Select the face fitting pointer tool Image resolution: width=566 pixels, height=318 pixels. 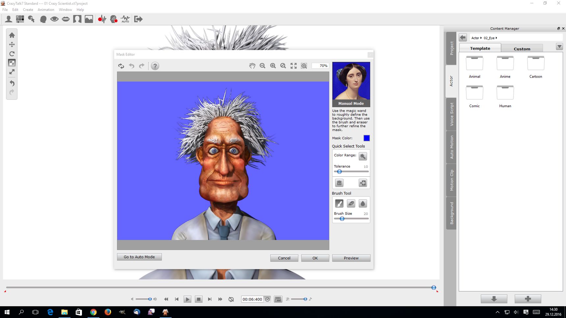[x=32, y=19]
